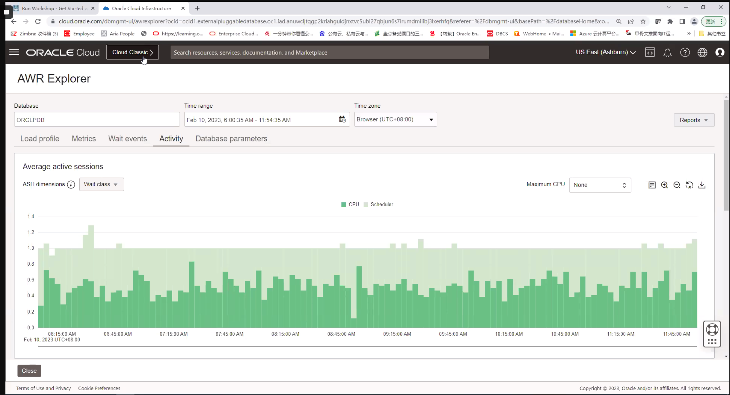730x395 pixels.
Task: Bookmark this page with the star
Action: [x=643, y=21]
